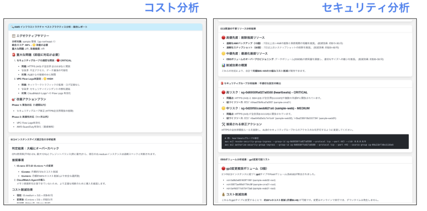Viewport: 427px width, 211px height.
Task: Click the bullet 対策: CloudWatch Logsへの Flow Logs 有効化
Action: (x=46, y=93)
